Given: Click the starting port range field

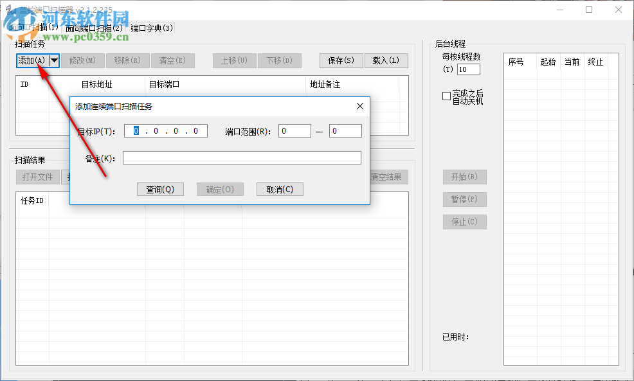Looking at the screenshot, I should click(x=294, y=131).
